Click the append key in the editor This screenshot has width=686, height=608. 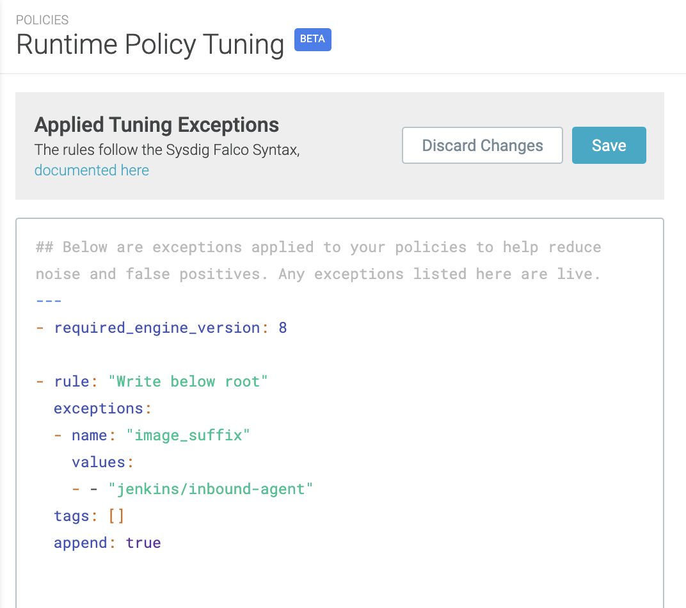coord(80,543)
